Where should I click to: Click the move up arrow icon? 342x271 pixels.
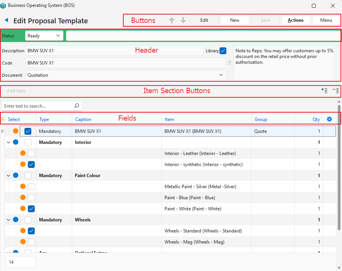click(172, 20)
